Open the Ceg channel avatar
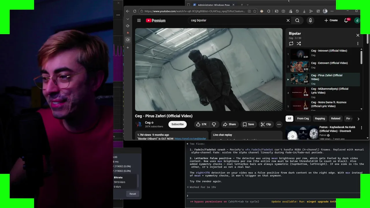The width and height of the screenshot is (370, 208). [139, 124]
